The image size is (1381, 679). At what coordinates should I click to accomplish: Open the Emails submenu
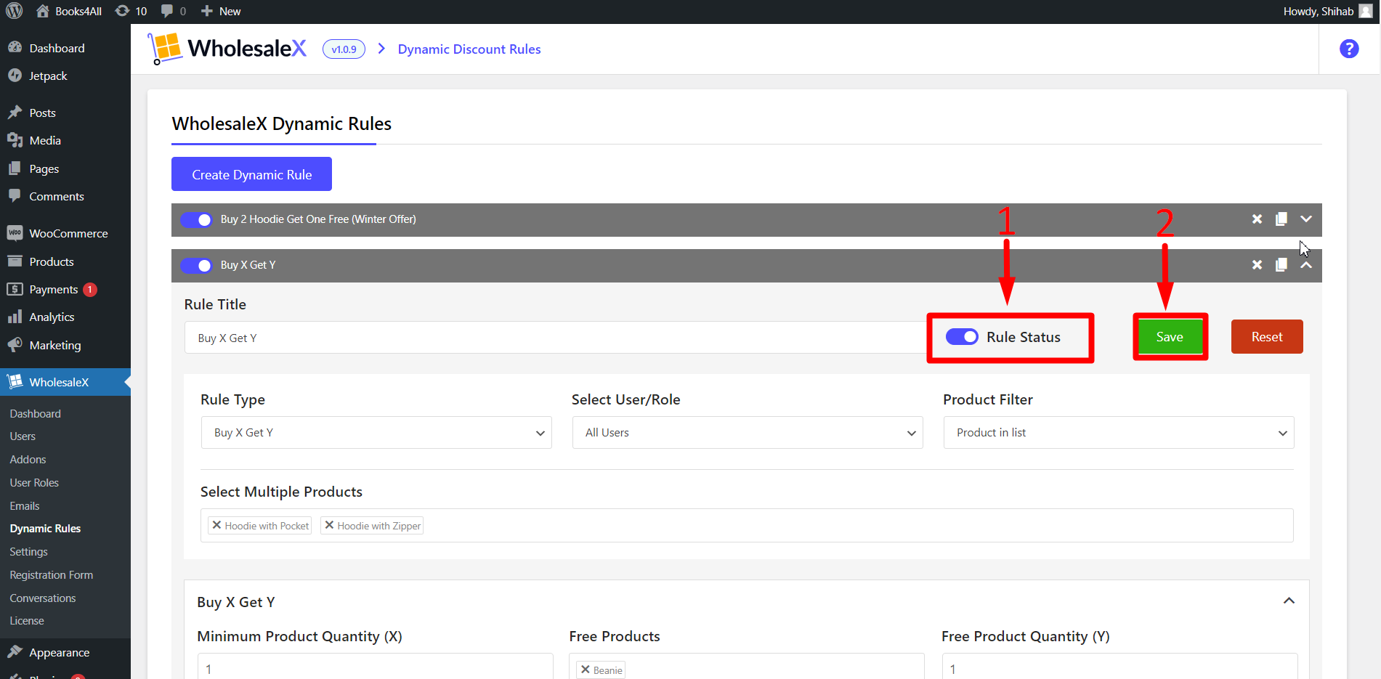point(25,506)
